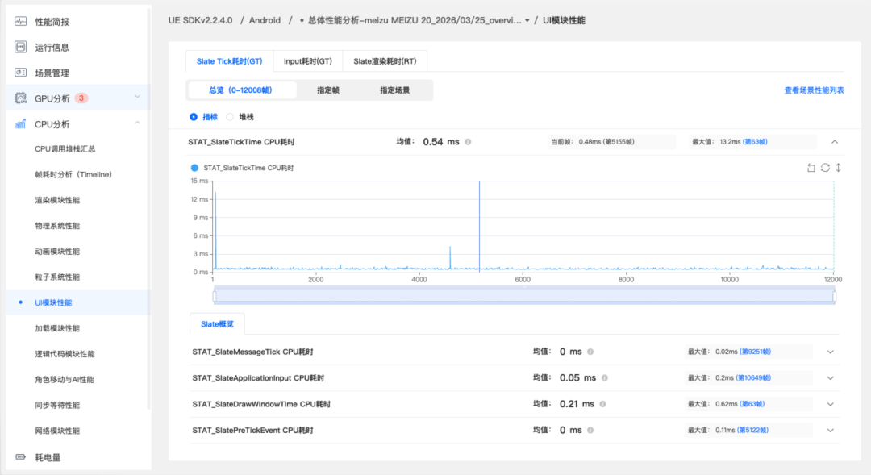This screenshot has height=475, width=871.
Task: Click the chart vertical-scale arrow icon
Action: (839, 168)
